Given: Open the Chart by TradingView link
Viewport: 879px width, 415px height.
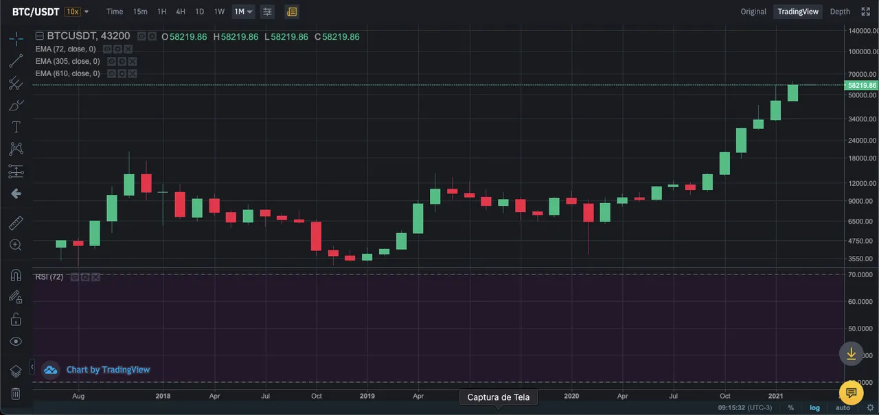Looking at the screenshot, I should pyautogui.click(x=108, y=370).
